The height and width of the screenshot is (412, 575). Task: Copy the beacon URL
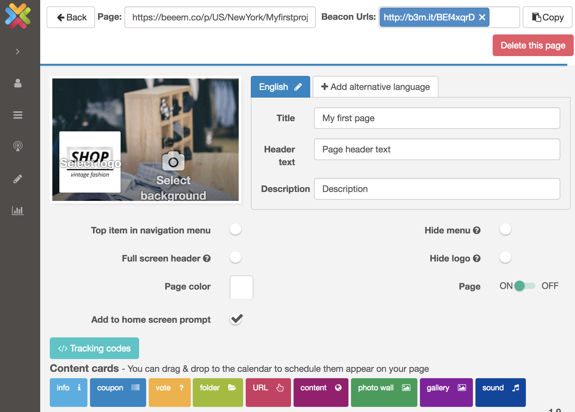(x=548, y=17)
